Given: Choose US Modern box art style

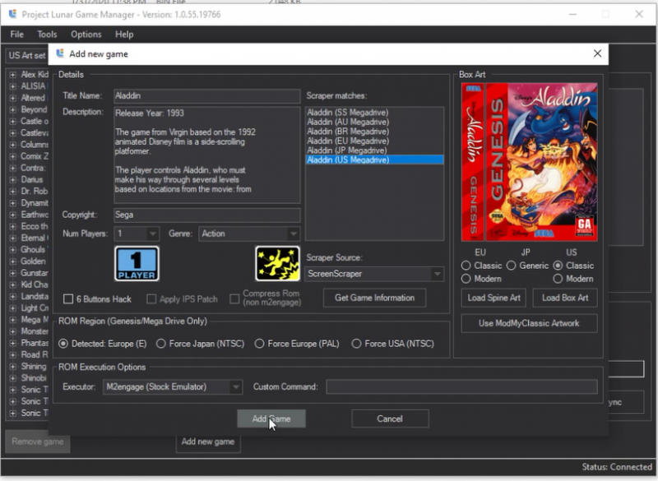Looking at the screenshot, I should coord(558,279).
